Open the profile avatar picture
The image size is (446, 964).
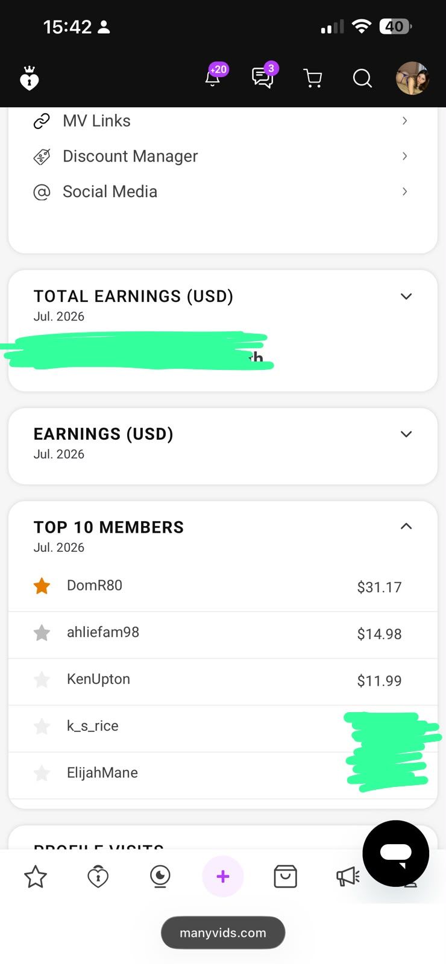tap(412, 78)
